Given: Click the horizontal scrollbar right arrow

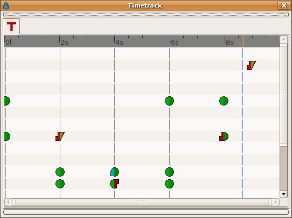Looking at the screenshot, I should coord(275,202).
